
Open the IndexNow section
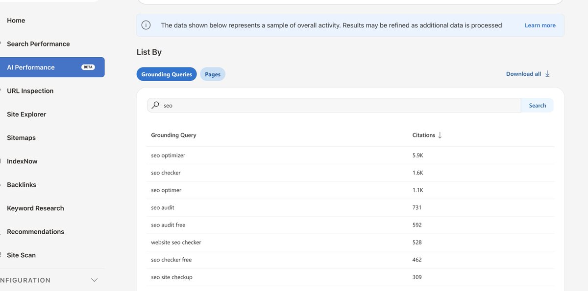point(22,161)
